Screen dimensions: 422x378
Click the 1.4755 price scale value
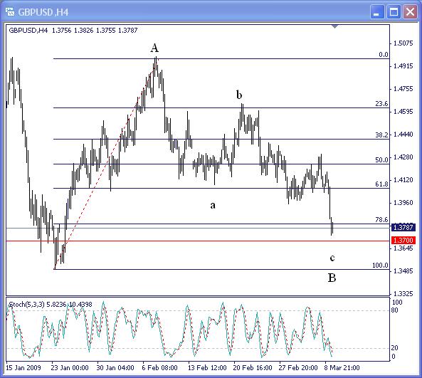403,88
